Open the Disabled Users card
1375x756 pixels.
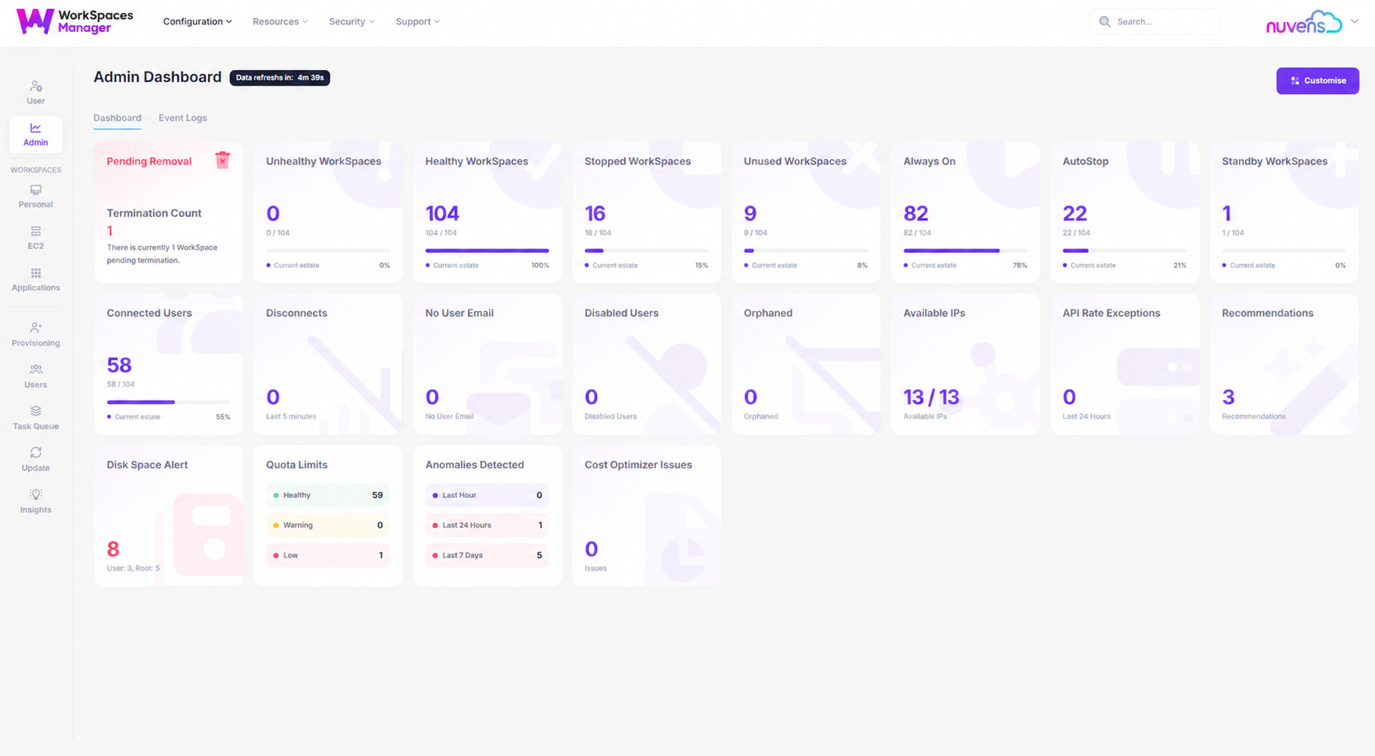pyautogui.click(x=646, y=364)
